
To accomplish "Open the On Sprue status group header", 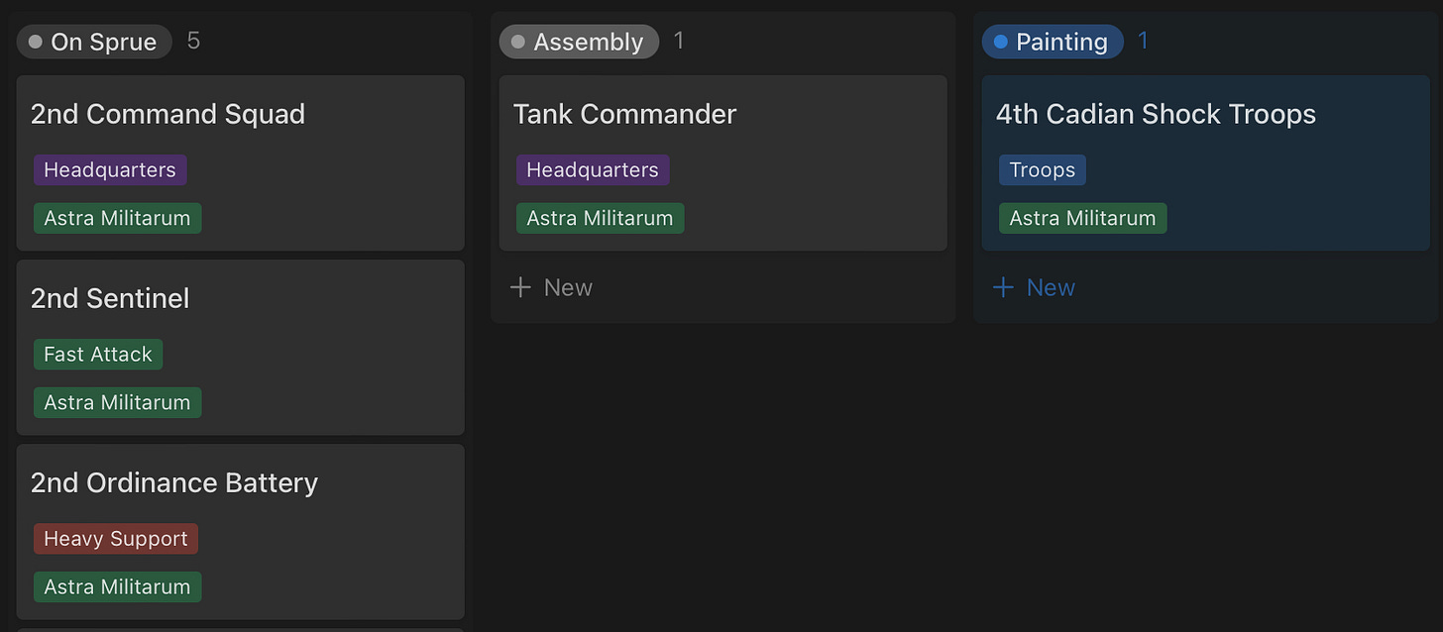I will (94, 42).
